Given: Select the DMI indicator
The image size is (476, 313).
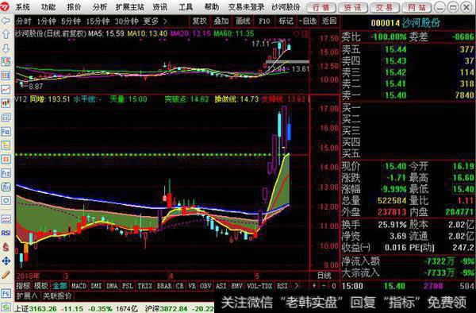Looking at the screenshot, I should pos(96,286).
